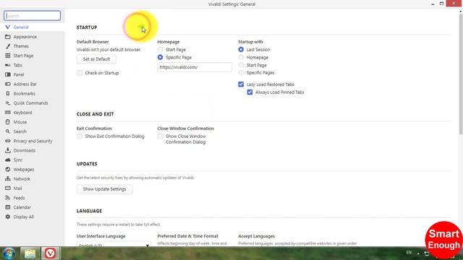Open User Interface Language dropdown
The width and height of the screenshot is (463, 260).
(114, 244)
